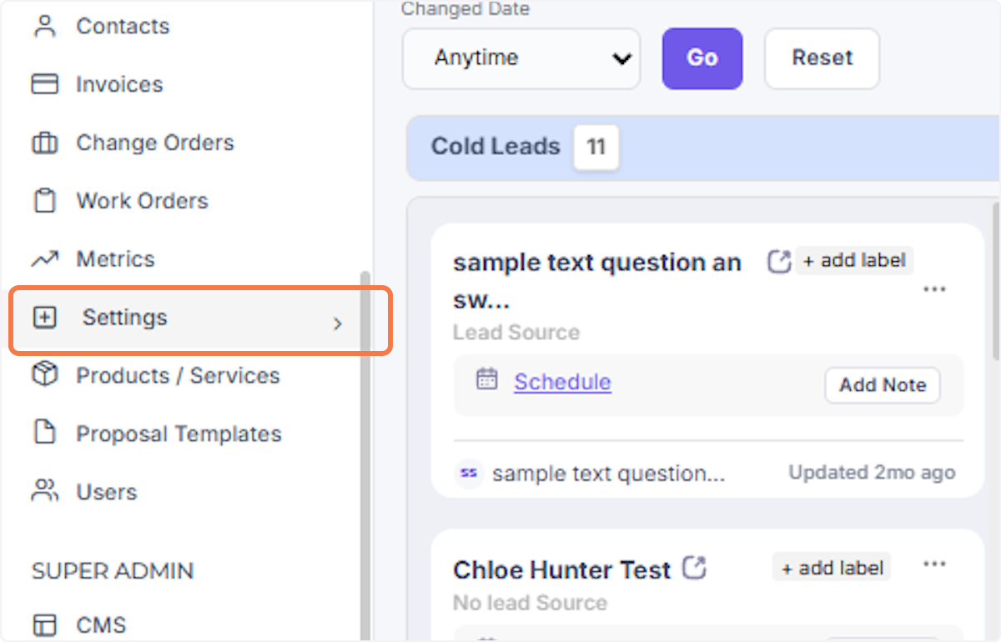The height and width of the screenshot is (642, 1001).
Task: Click the Cold Leads column scrollbar
Action: [x=996, y=279]
